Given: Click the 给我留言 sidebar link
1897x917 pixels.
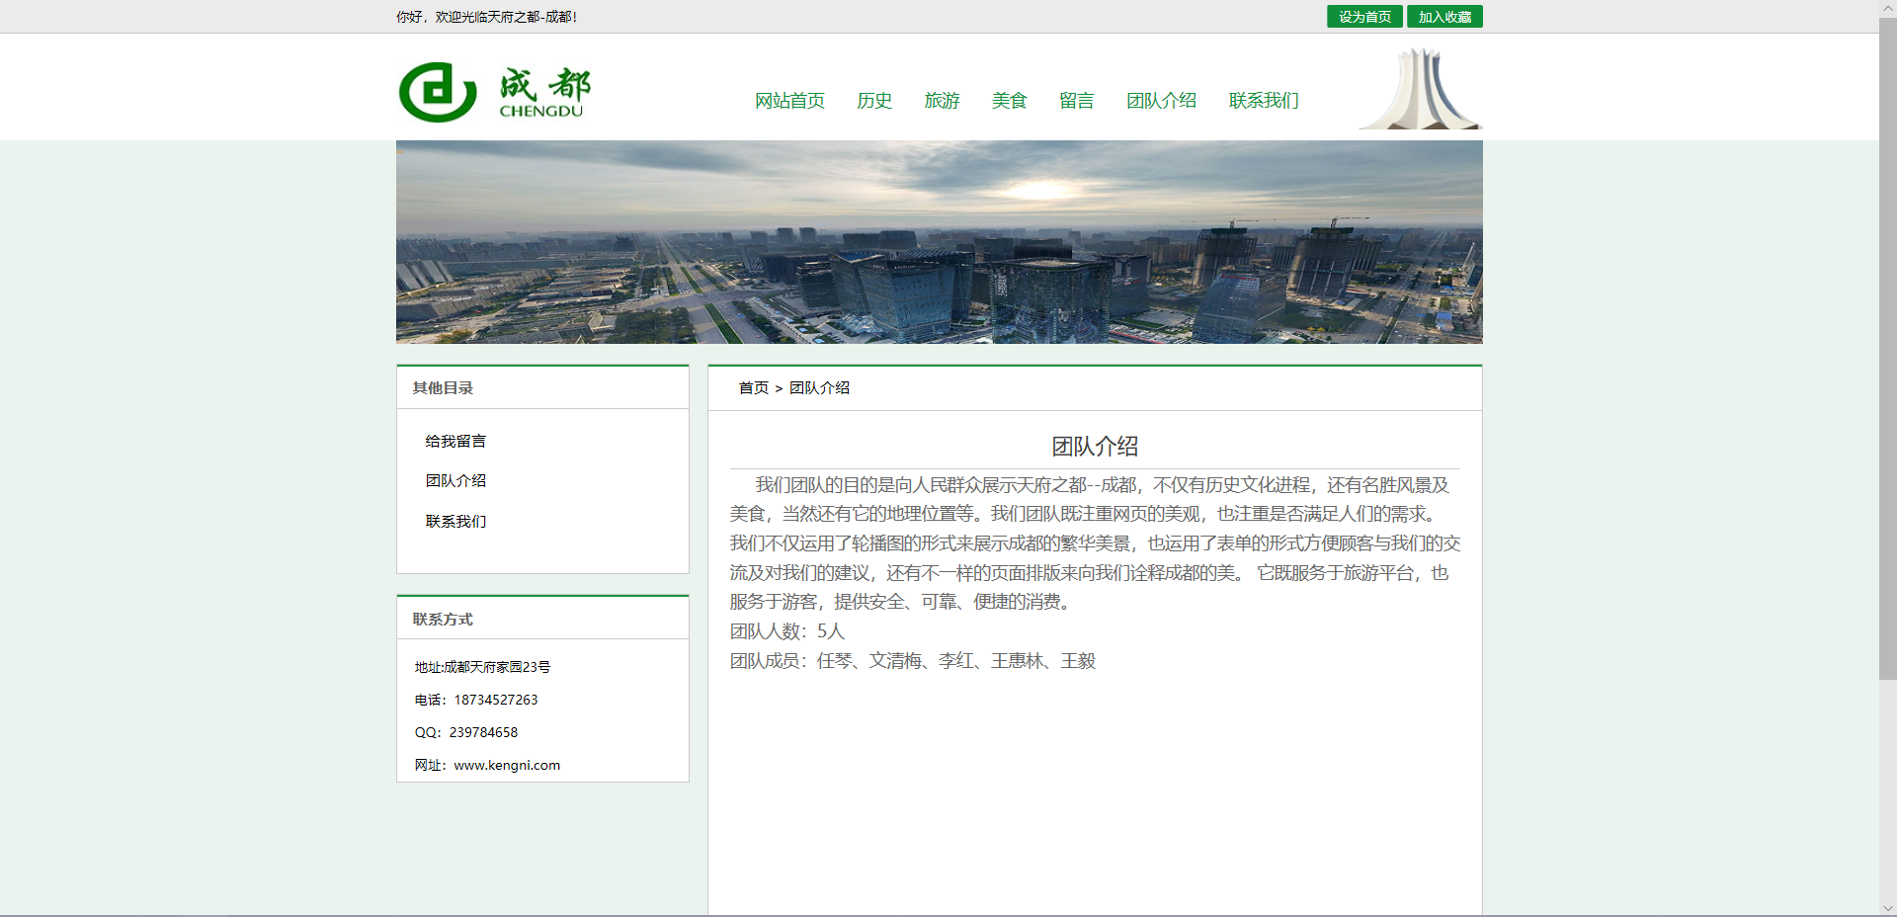Looking at the screenshot, I should [455, 442].
